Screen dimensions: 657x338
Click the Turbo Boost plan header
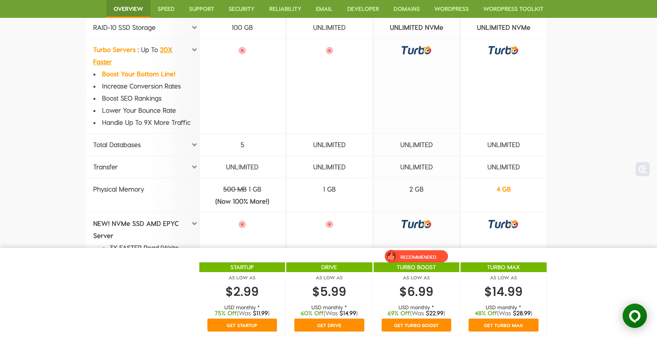pos(416,267)
